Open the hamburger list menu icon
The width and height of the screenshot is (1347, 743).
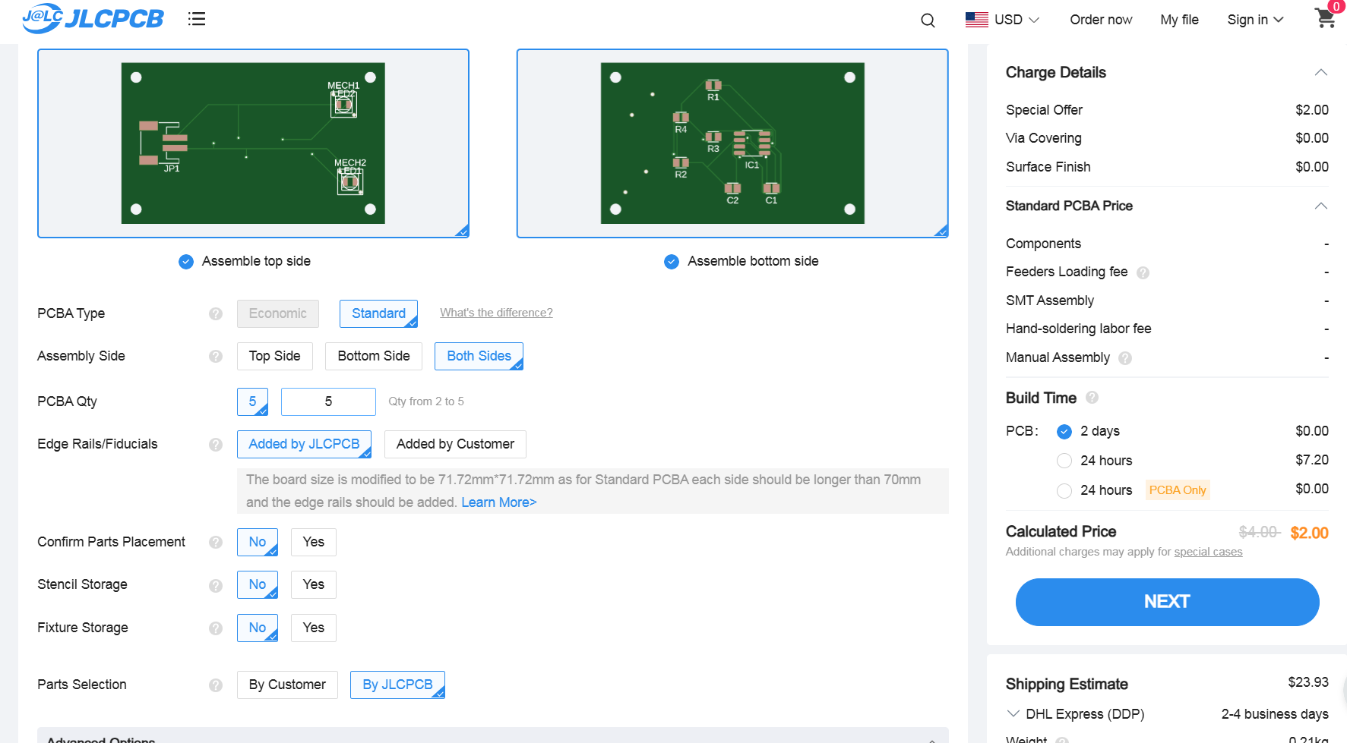coord(197,19)
